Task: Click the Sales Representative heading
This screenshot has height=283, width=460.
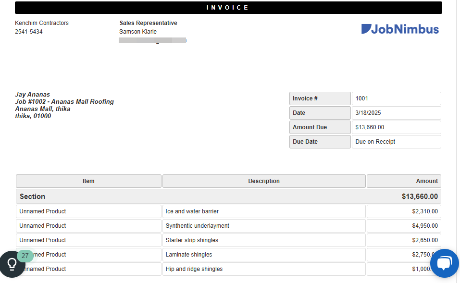Action: click(148, 23)
